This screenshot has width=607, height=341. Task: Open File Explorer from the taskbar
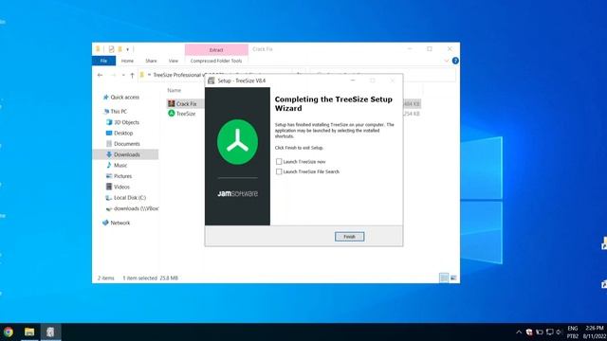coord(29,332)
